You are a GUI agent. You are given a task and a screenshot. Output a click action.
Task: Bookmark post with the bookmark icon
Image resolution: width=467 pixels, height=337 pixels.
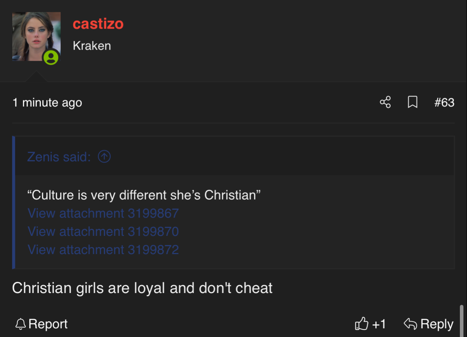point(412,102)
